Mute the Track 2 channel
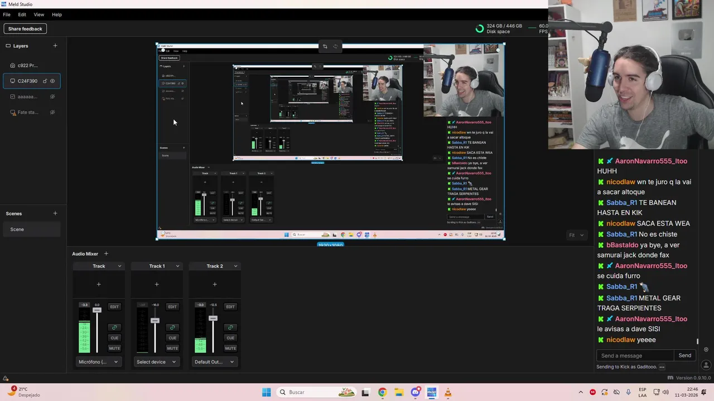 tap(230, 349)
